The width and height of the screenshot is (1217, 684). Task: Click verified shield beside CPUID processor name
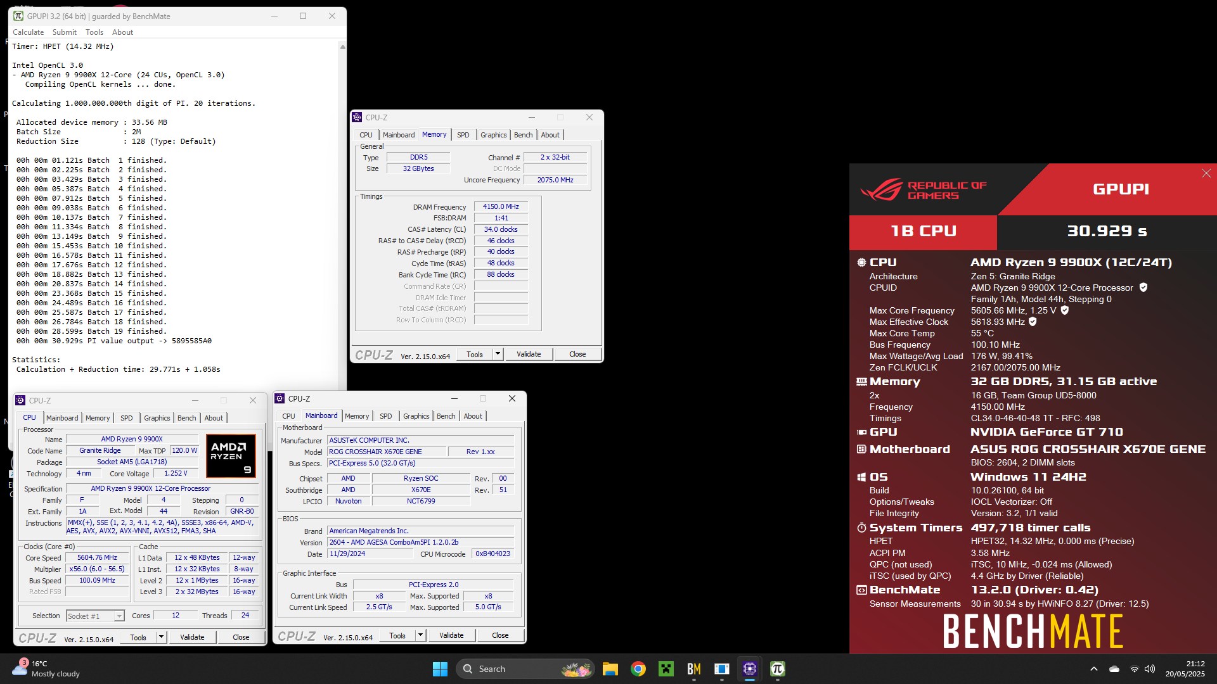(1143, 288)
